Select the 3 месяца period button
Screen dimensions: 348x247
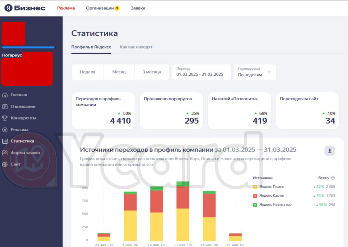coord(152,72)
